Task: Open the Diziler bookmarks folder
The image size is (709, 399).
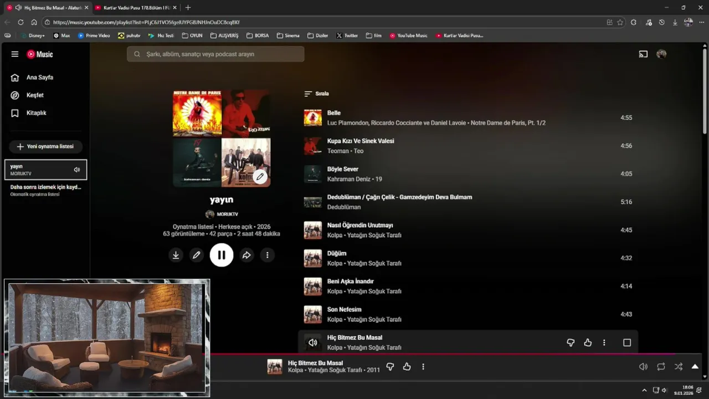Action: click(318, 35)
